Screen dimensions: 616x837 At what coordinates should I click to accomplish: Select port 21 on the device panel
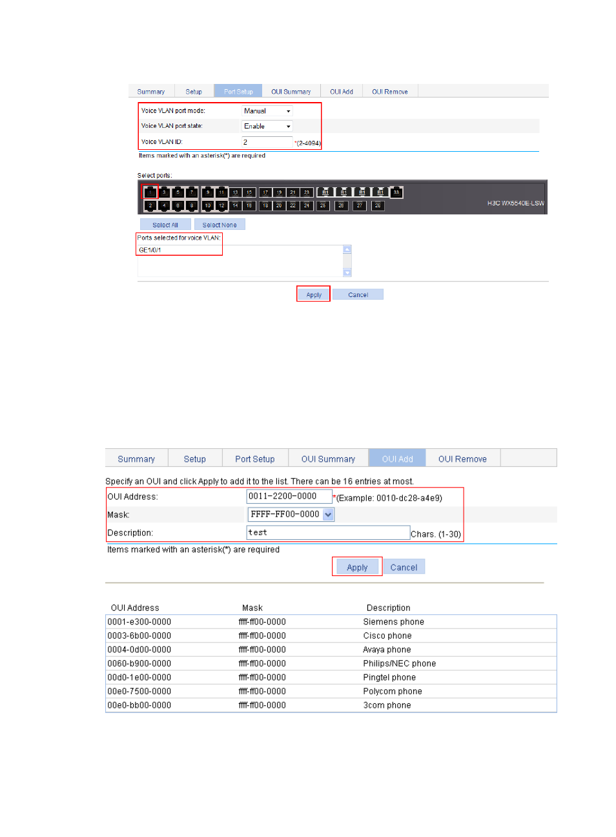(293, 192)
